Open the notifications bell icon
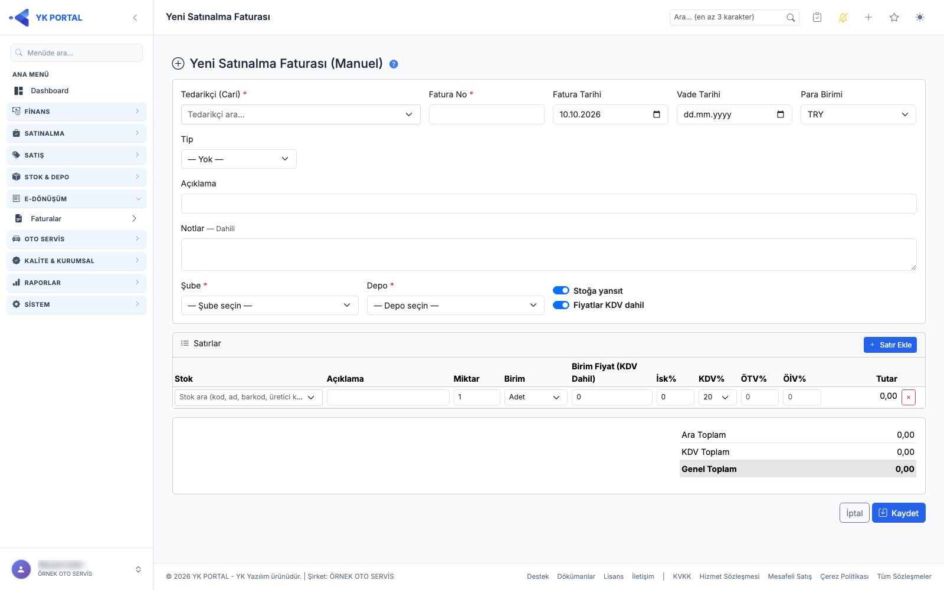The width and height of the screenshot is (944, 590). 843,18
